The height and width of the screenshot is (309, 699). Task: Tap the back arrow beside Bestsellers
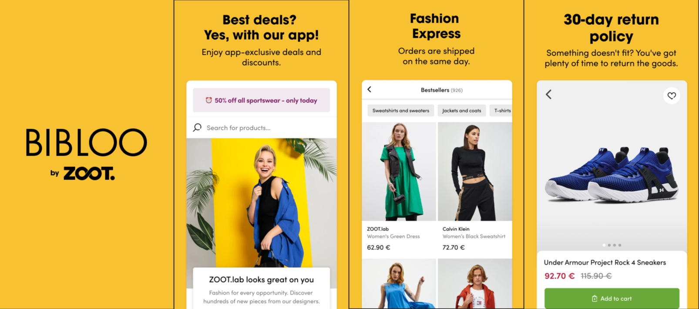[370, 90]
